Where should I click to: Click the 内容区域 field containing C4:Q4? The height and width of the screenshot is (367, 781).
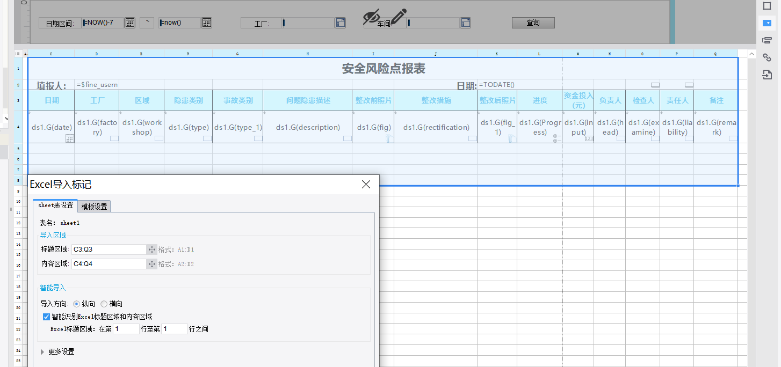pyautogui.click(x=109, y=264)
